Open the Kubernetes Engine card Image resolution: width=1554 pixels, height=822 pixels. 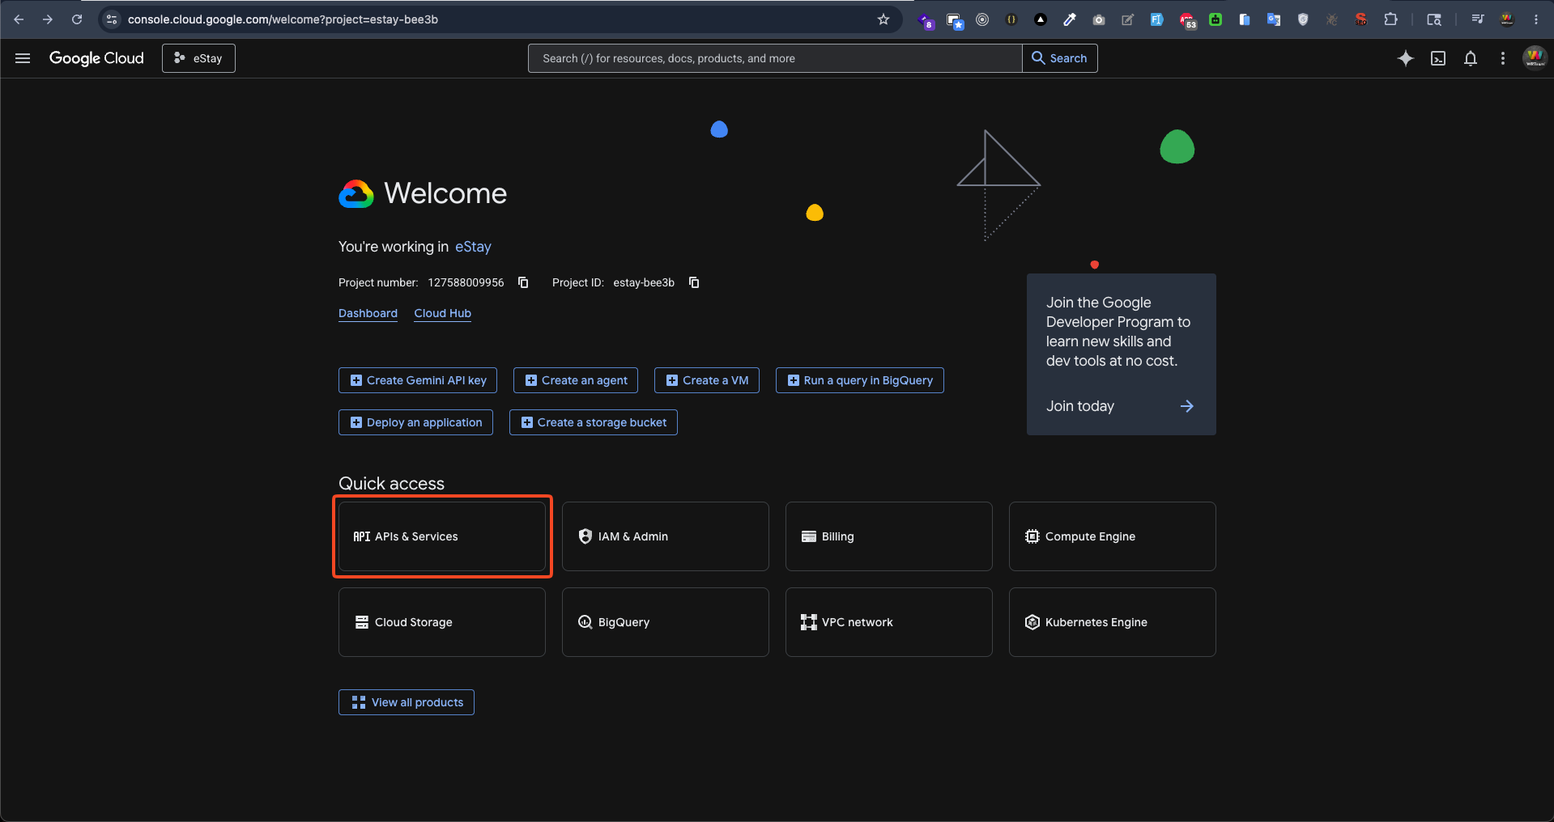[1113, 622]
